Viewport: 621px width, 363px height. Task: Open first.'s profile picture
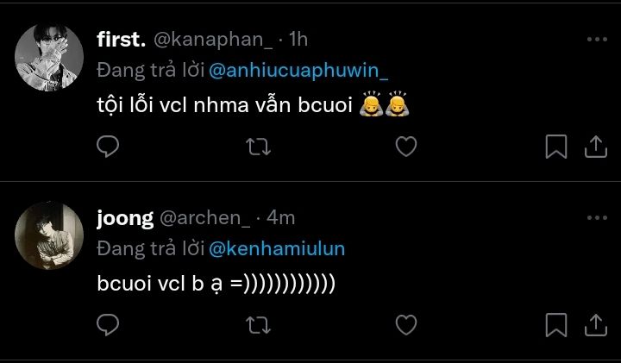[x=50, y=59]
